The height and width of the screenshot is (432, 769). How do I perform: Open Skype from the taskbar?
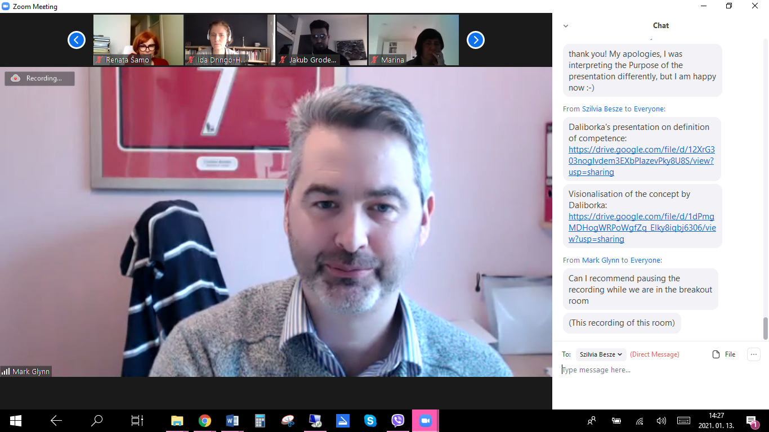370,421
